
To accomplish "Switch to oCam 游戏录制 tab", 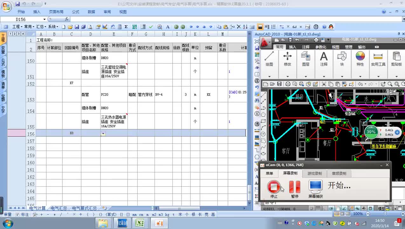I will pos(314,173).
